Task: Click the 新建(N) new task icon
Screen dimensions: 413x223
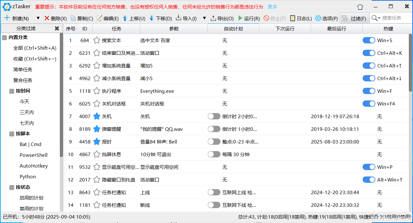Action: point(7,18)
